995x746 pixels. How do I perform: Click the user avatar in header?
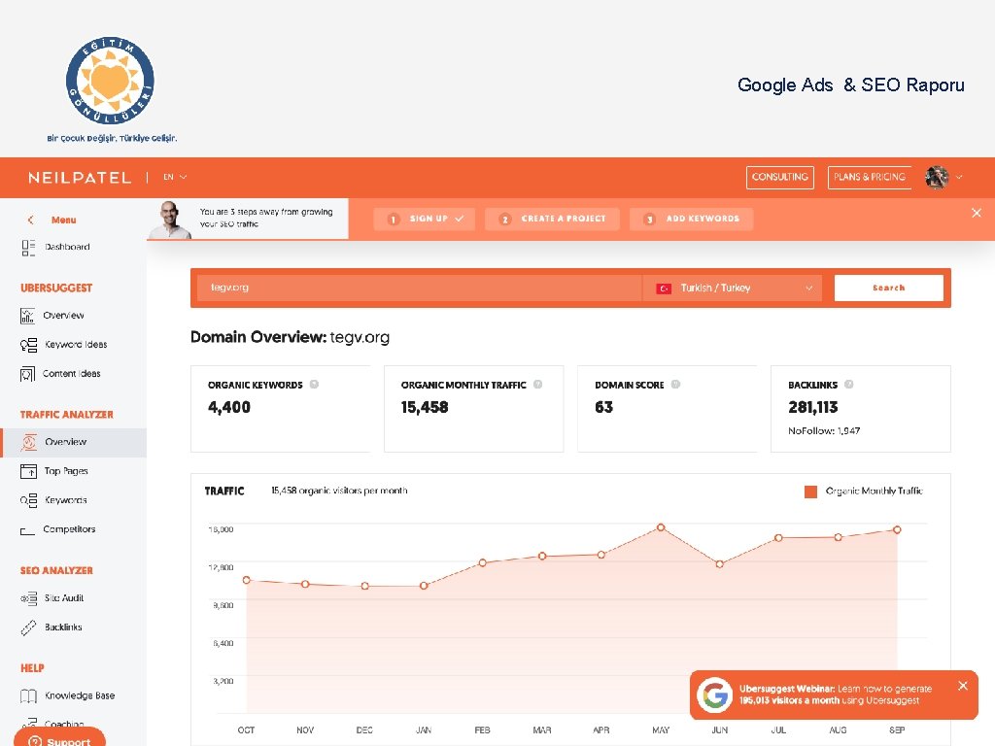(937, 178)
